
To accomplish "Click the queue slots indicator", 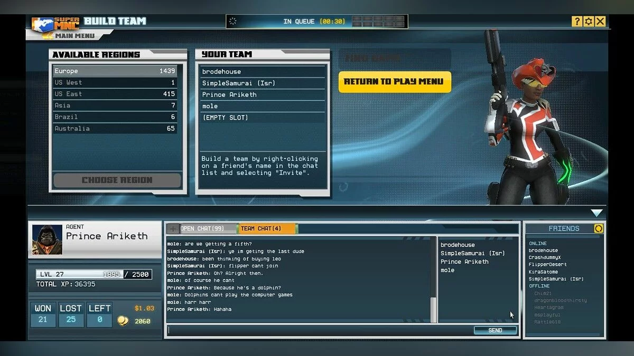I will point(378,21).
